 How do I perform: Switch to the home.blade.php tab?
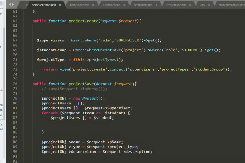(x=79, y=5)
